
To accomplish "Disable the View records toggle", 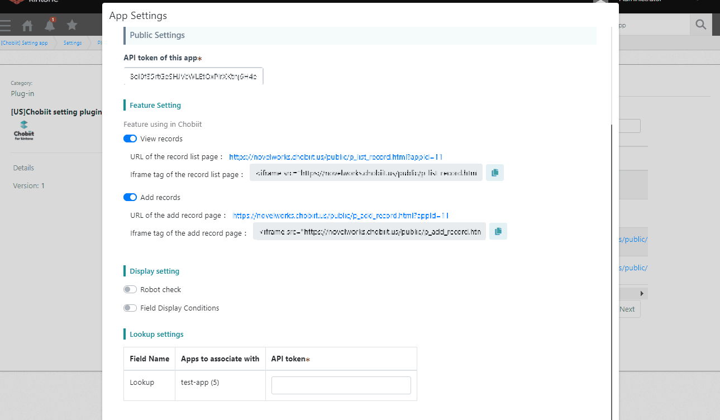I will [x=130, y=139].
